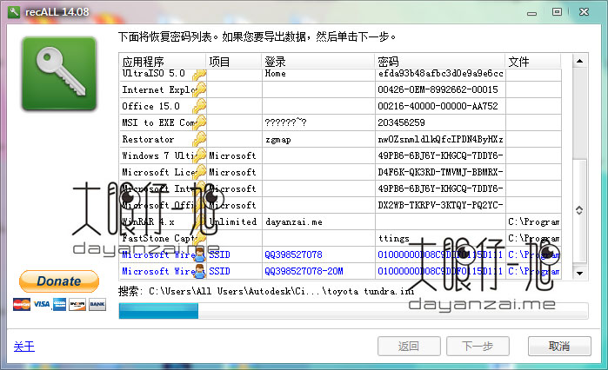Maximize the recALL window

[x=557, y=12]
